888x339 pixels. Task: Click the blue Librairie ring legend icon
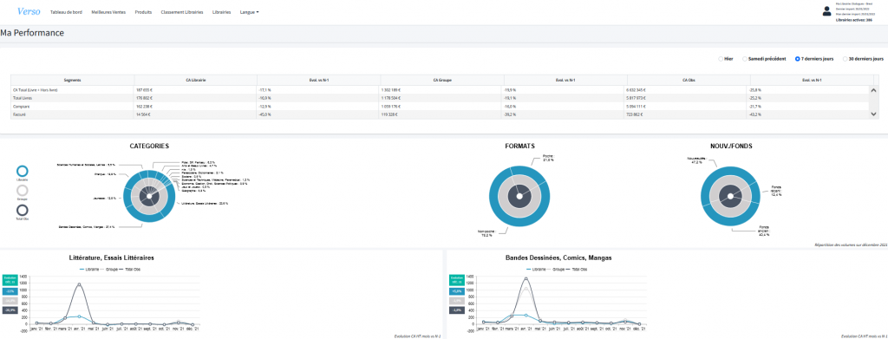22,171
